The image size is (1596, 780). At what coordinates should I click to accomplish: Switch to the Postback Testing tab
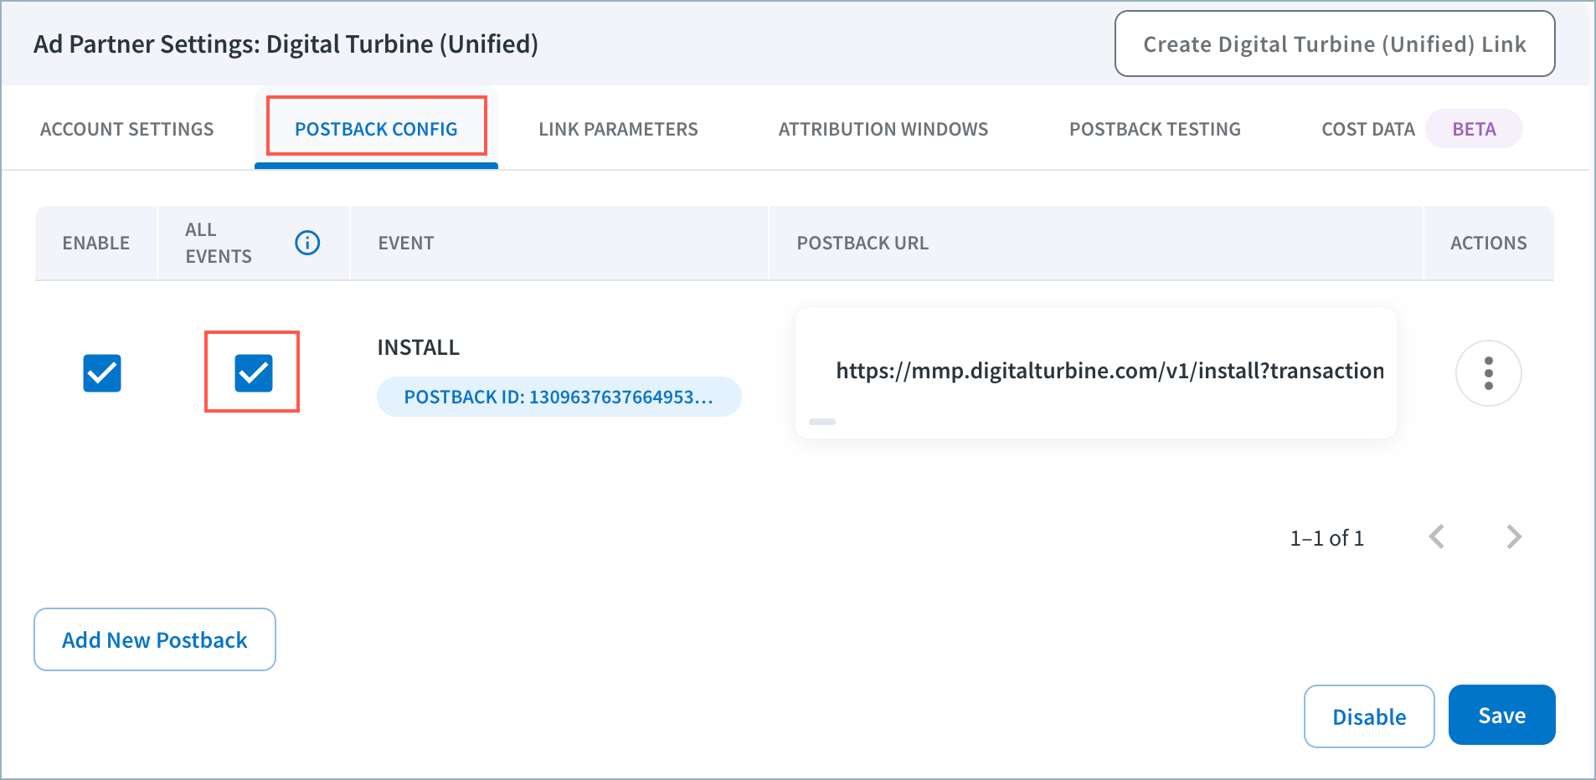[1155, 129]
